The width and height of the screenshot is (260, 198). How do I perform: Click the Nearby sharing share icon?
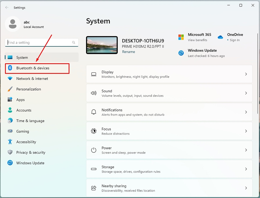(x=94, y=188)
